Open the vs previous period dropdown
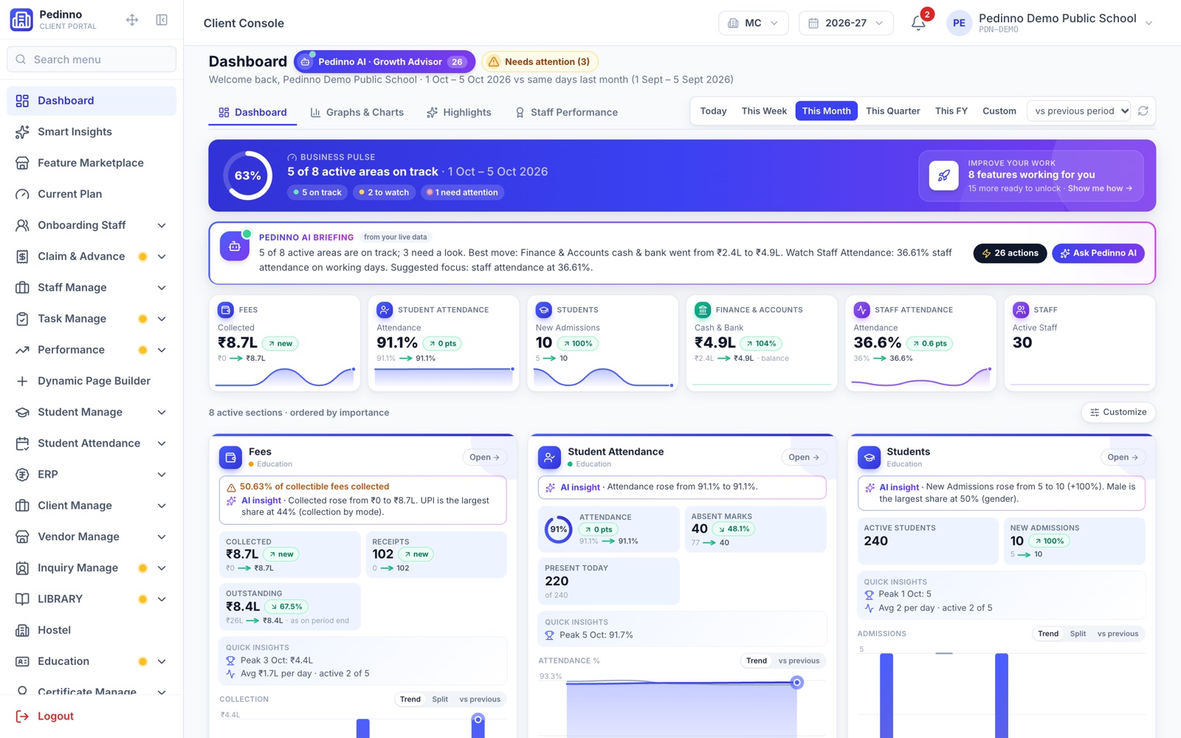Image resolution: width=1181 pixels, height=738 pixels. (1079, 111)
